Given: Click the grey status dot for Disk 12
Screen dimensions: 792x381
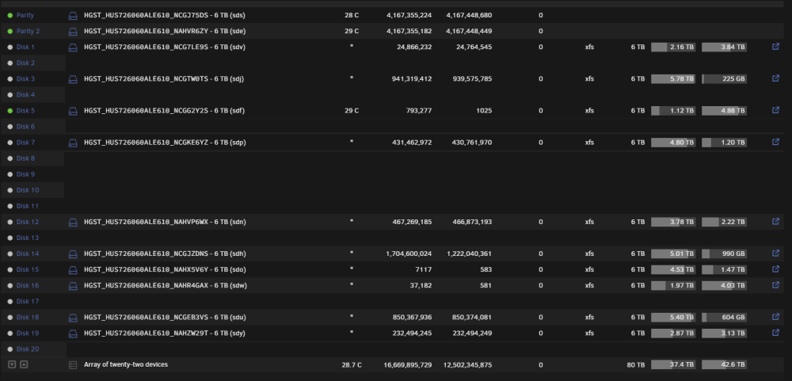Looking at the screenshot, I should (x=10, y=222).
